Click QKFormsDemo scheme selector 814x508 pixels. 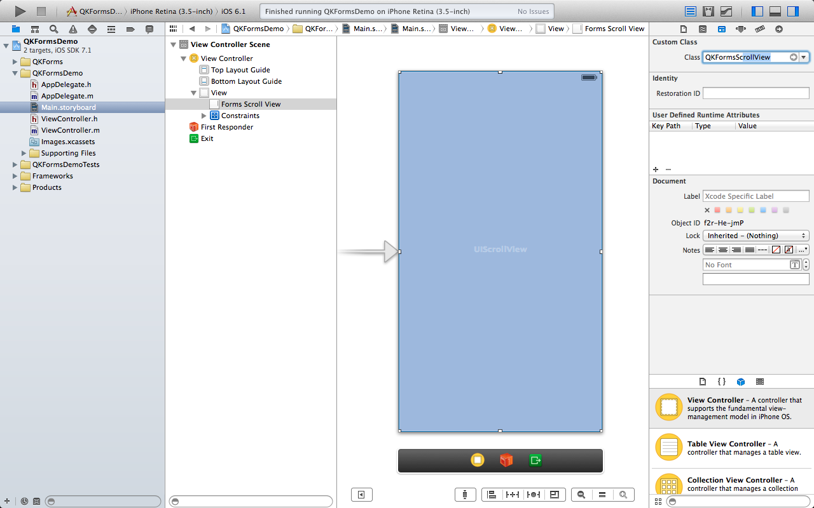pyautogui.click(x=95, y=11)
